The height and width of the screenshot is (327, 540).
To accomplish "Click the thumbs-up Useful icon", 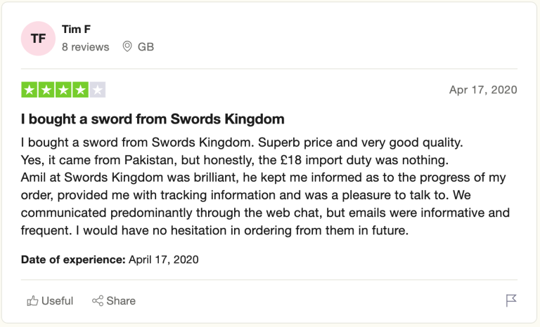I will [x=32, y=301].
